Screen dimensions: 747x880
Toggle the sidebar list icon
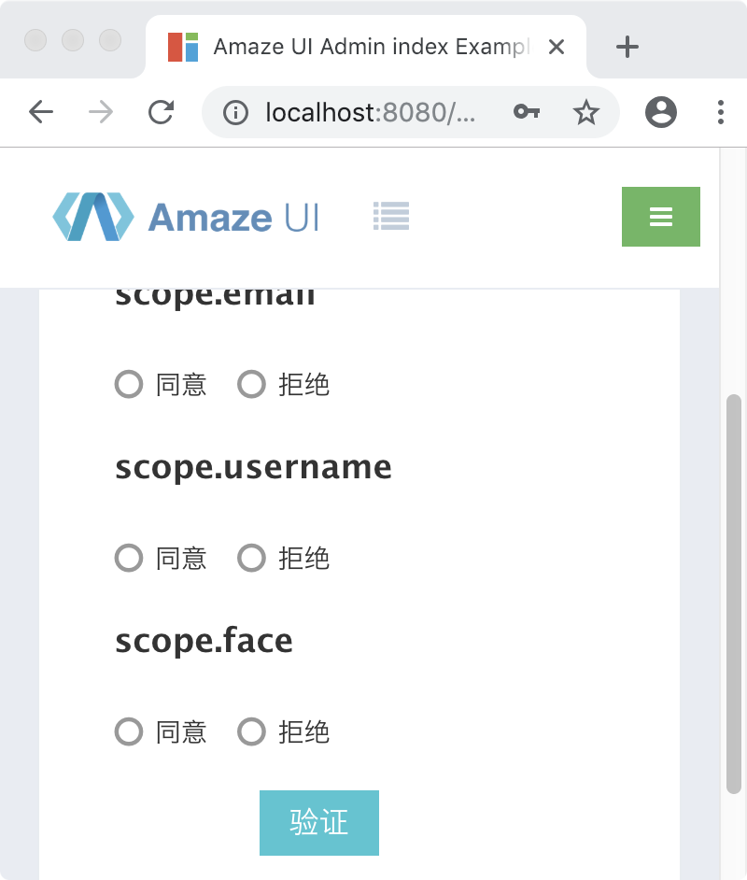[391, 217]
